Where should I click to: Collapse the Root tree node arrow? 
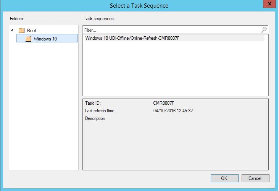tap(13, 30)
